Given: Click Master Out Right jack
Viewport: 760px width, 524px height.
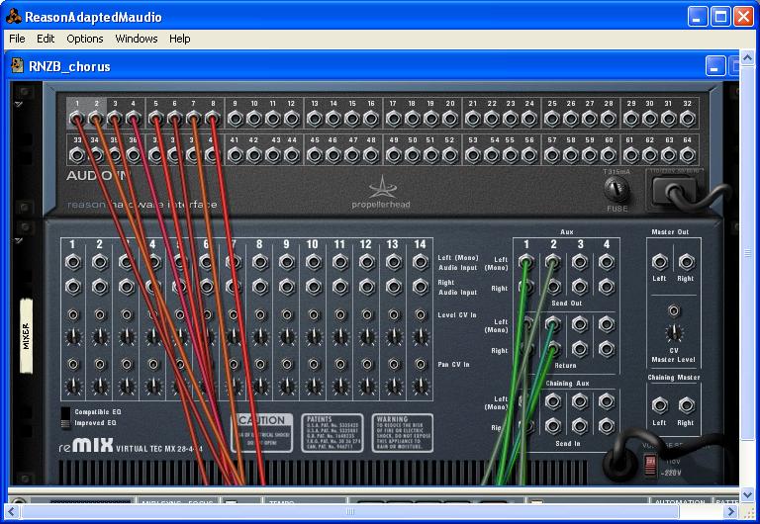Looking at the screenshot, I should pos(687,262).
